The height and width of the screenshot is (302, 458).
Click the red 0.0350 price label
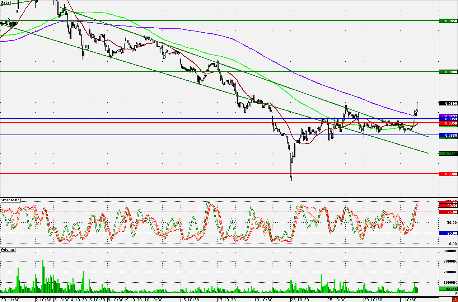(449, 123)
